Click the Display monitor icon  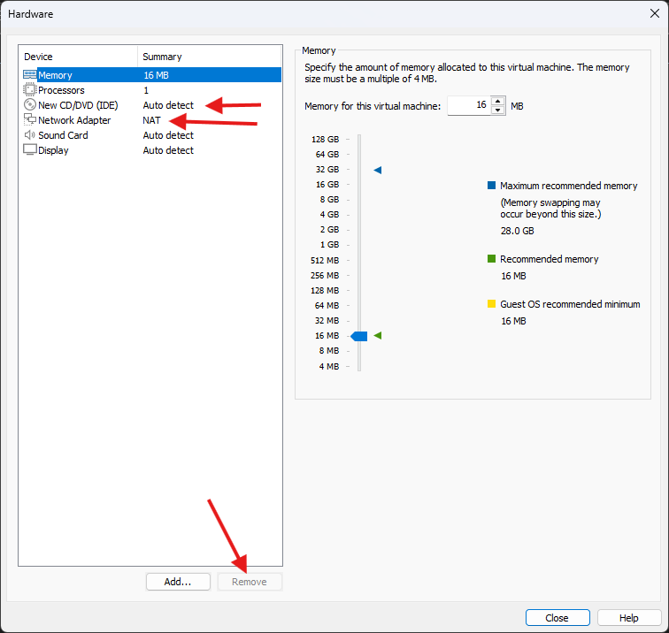[30, 150]
